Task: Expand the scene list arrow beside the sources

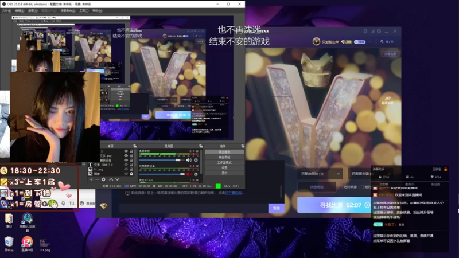Action: click(x=84, y=165)
